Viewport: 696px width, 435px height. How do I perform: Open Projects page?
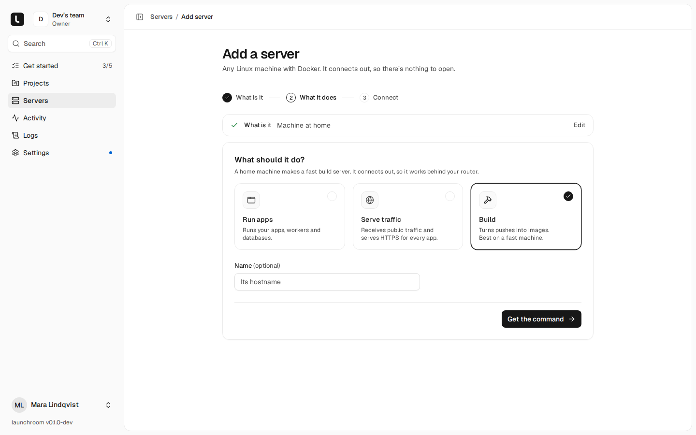click(62, 83)
